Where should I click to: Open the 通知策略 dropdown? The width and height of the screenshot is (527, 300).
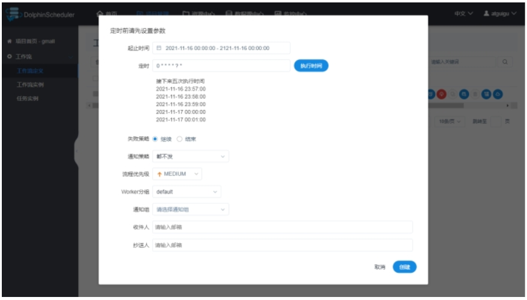(x=191, y=156)
